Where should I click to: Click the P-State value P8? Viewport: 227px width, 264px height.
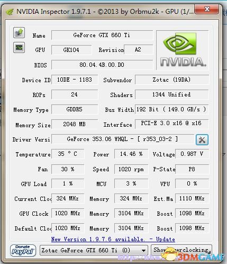point(192,169)
